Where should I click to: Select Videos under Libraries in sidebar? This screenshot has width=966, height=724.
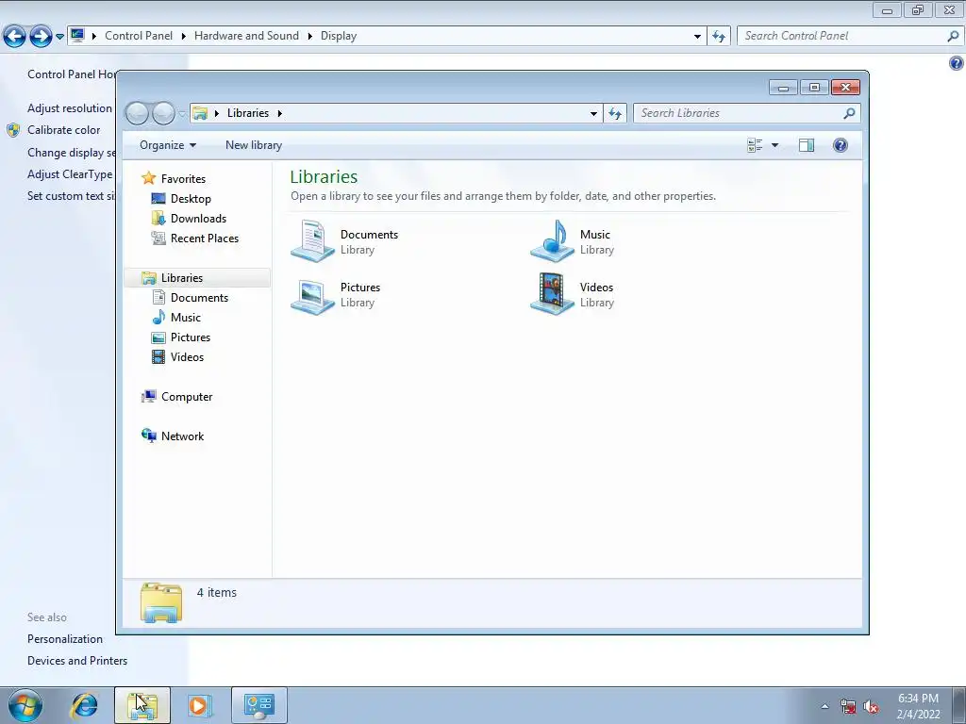coord(187,357)
